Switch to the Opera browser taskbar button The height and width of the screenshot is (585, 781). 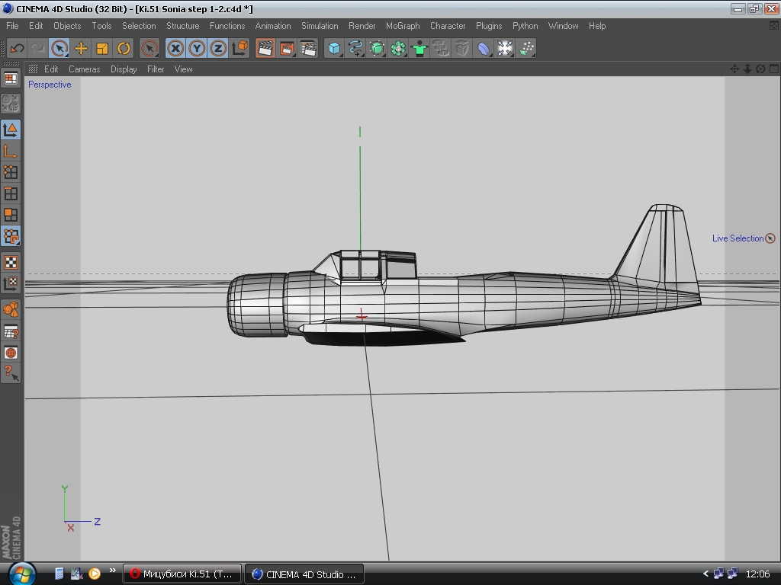(182, 574)
